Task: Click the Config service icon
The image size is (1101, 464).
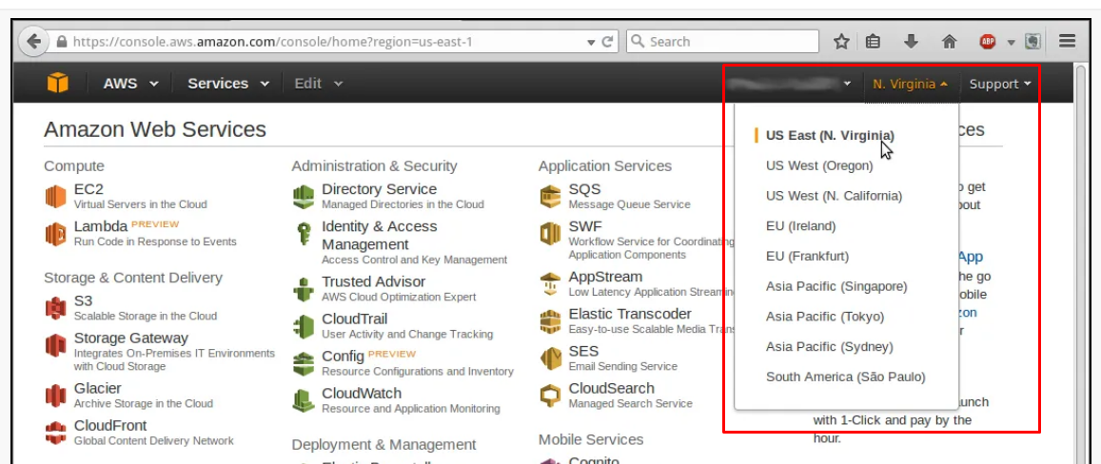Action: click(x=304, y=363)
